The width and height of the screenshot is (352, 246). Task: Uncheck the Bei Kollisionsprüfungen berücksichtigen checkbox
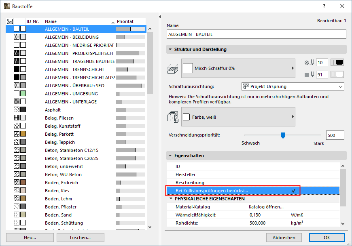[293, 190]
